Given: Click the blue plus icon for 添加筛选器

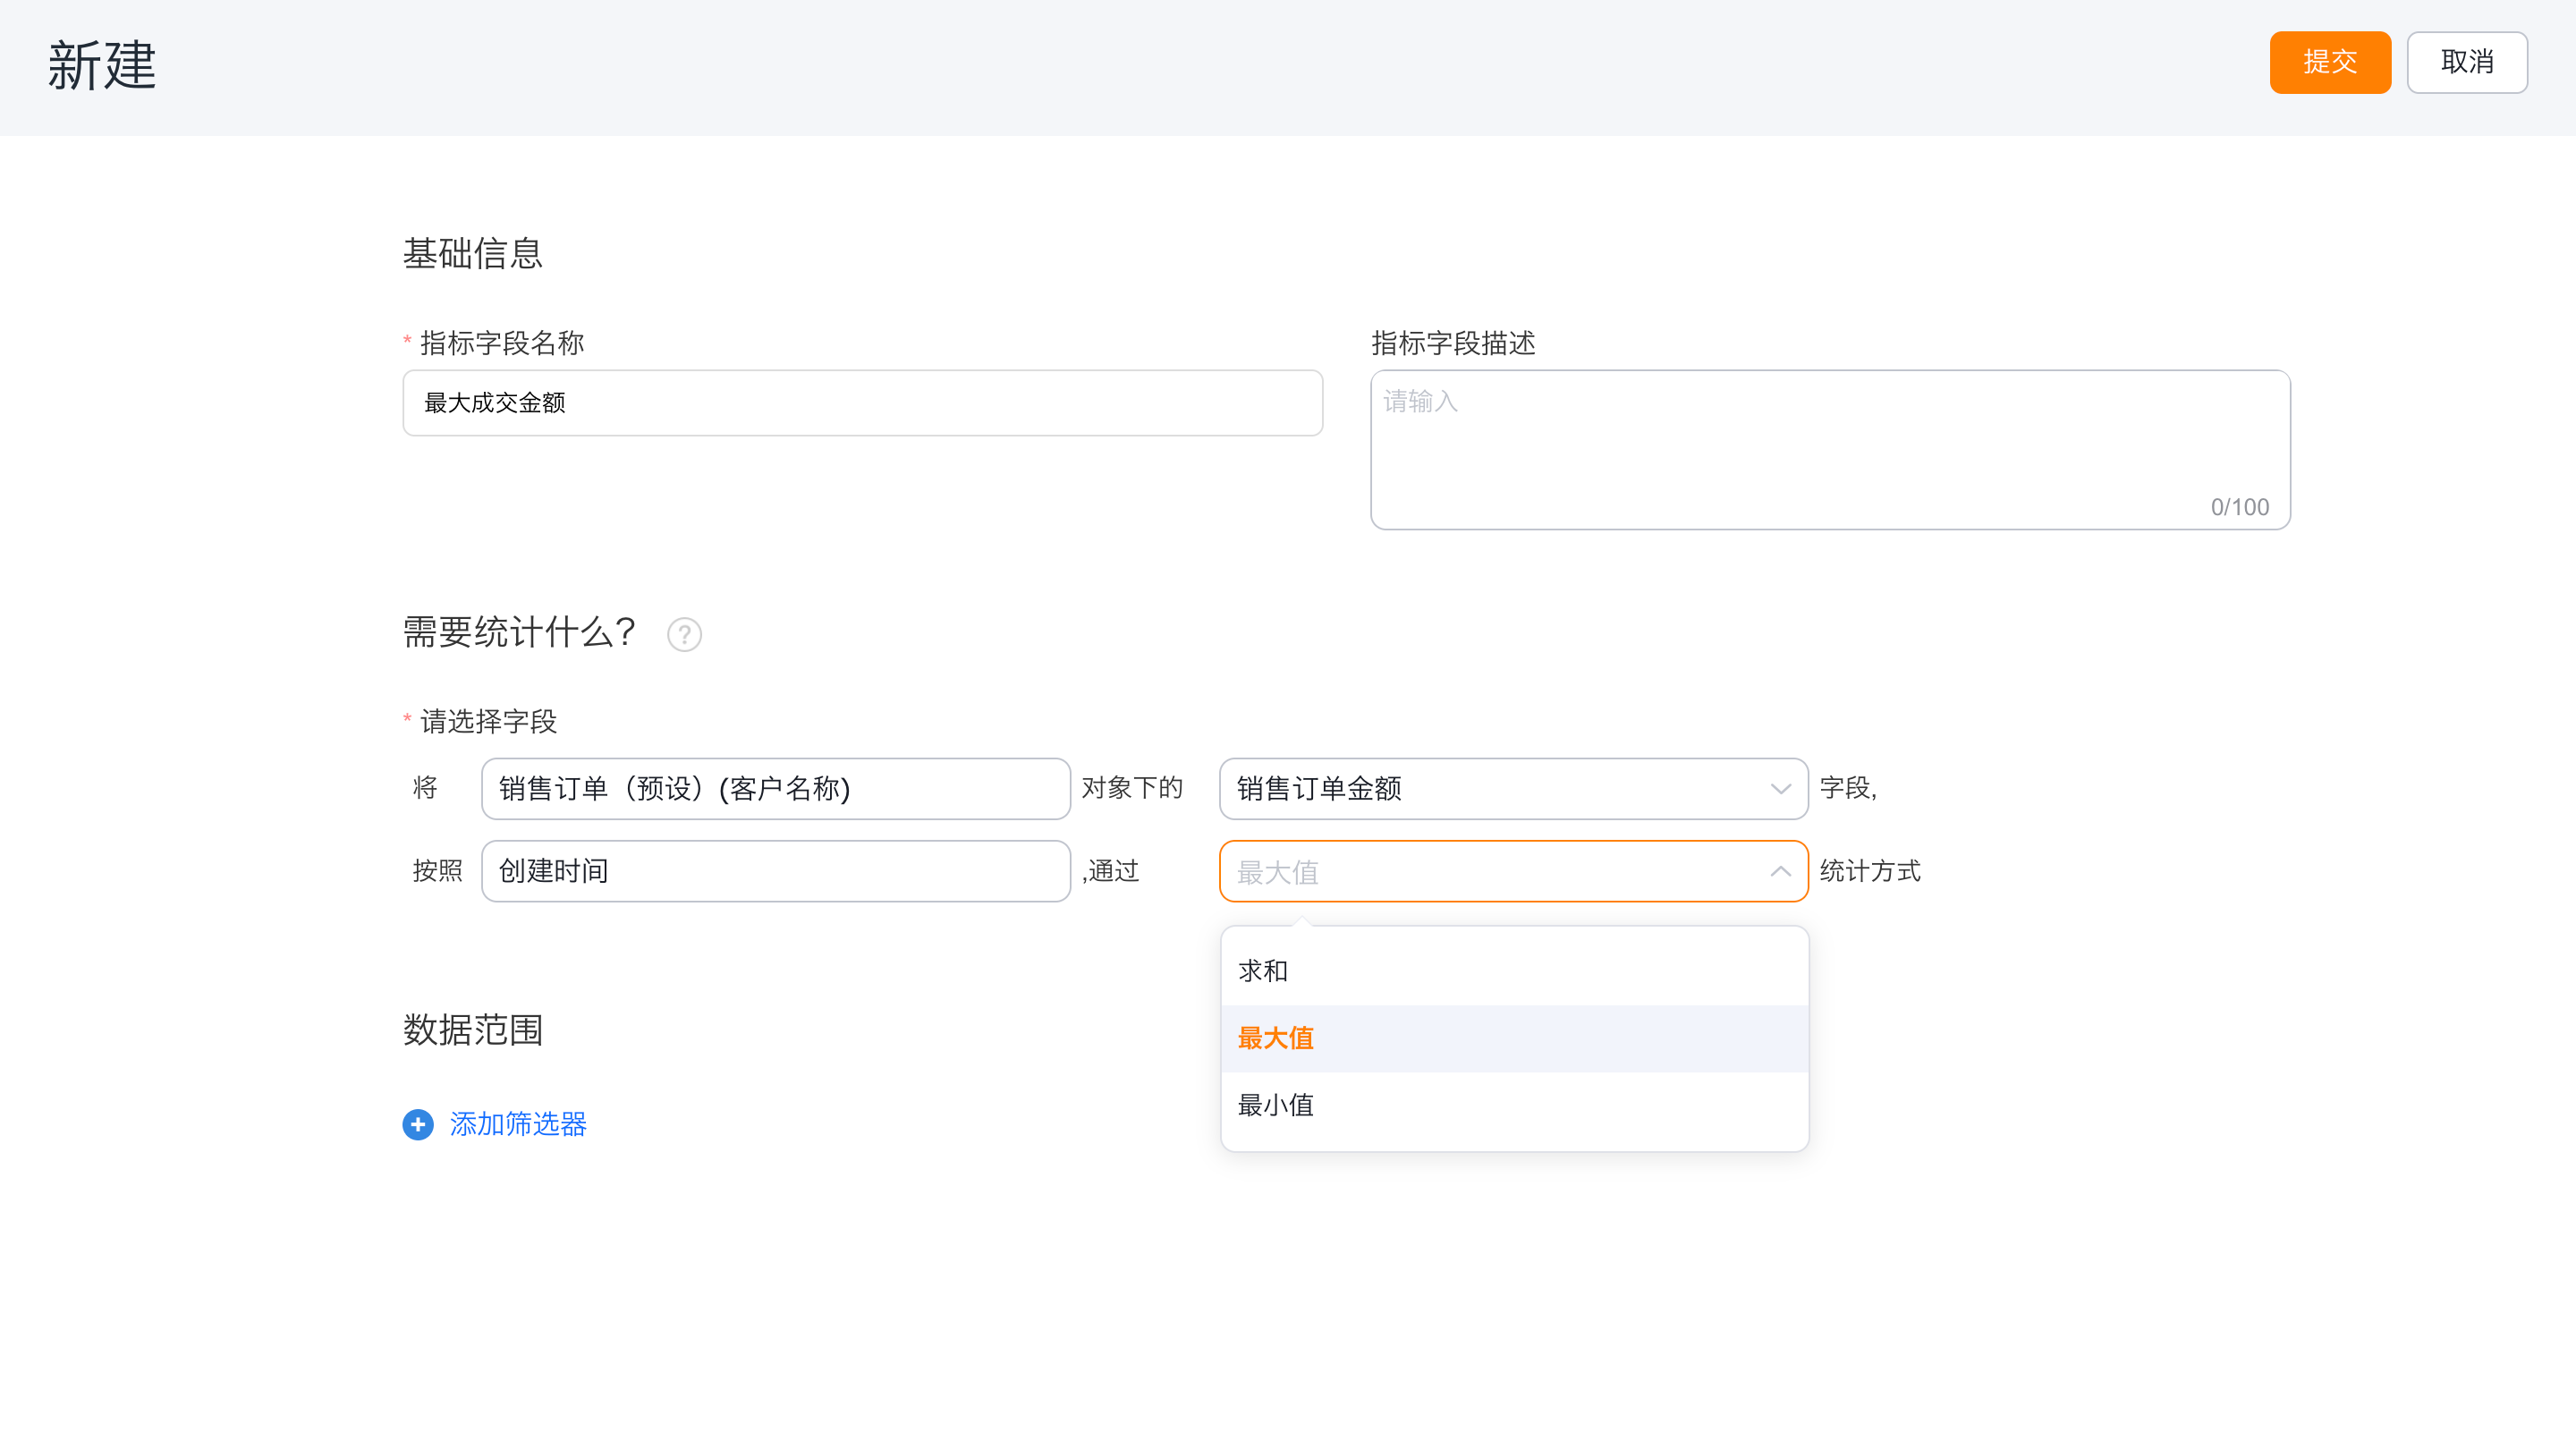Looking at the screenshot, I should click(418, 1124).
